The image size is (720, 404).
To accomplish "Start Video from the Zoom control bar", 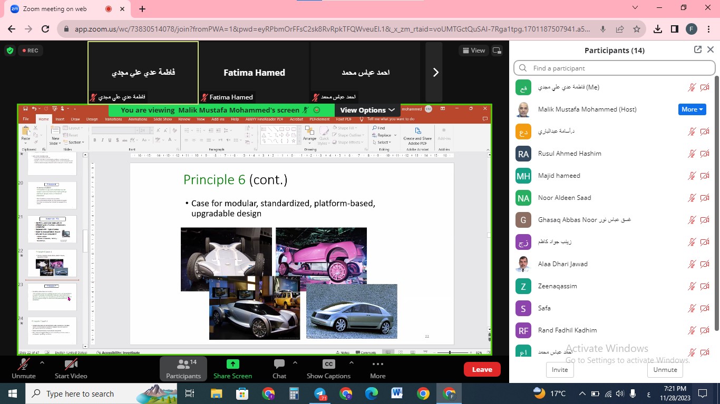I will point(70,368).
